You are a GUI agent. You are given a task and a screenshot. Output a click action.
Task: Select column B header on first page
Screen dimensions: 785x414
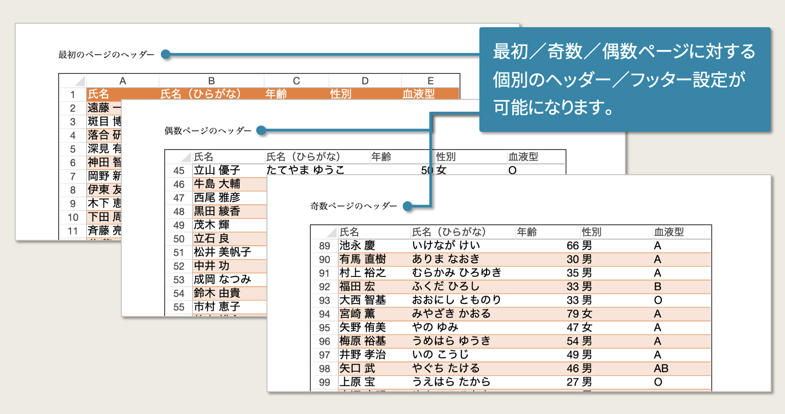212,81
